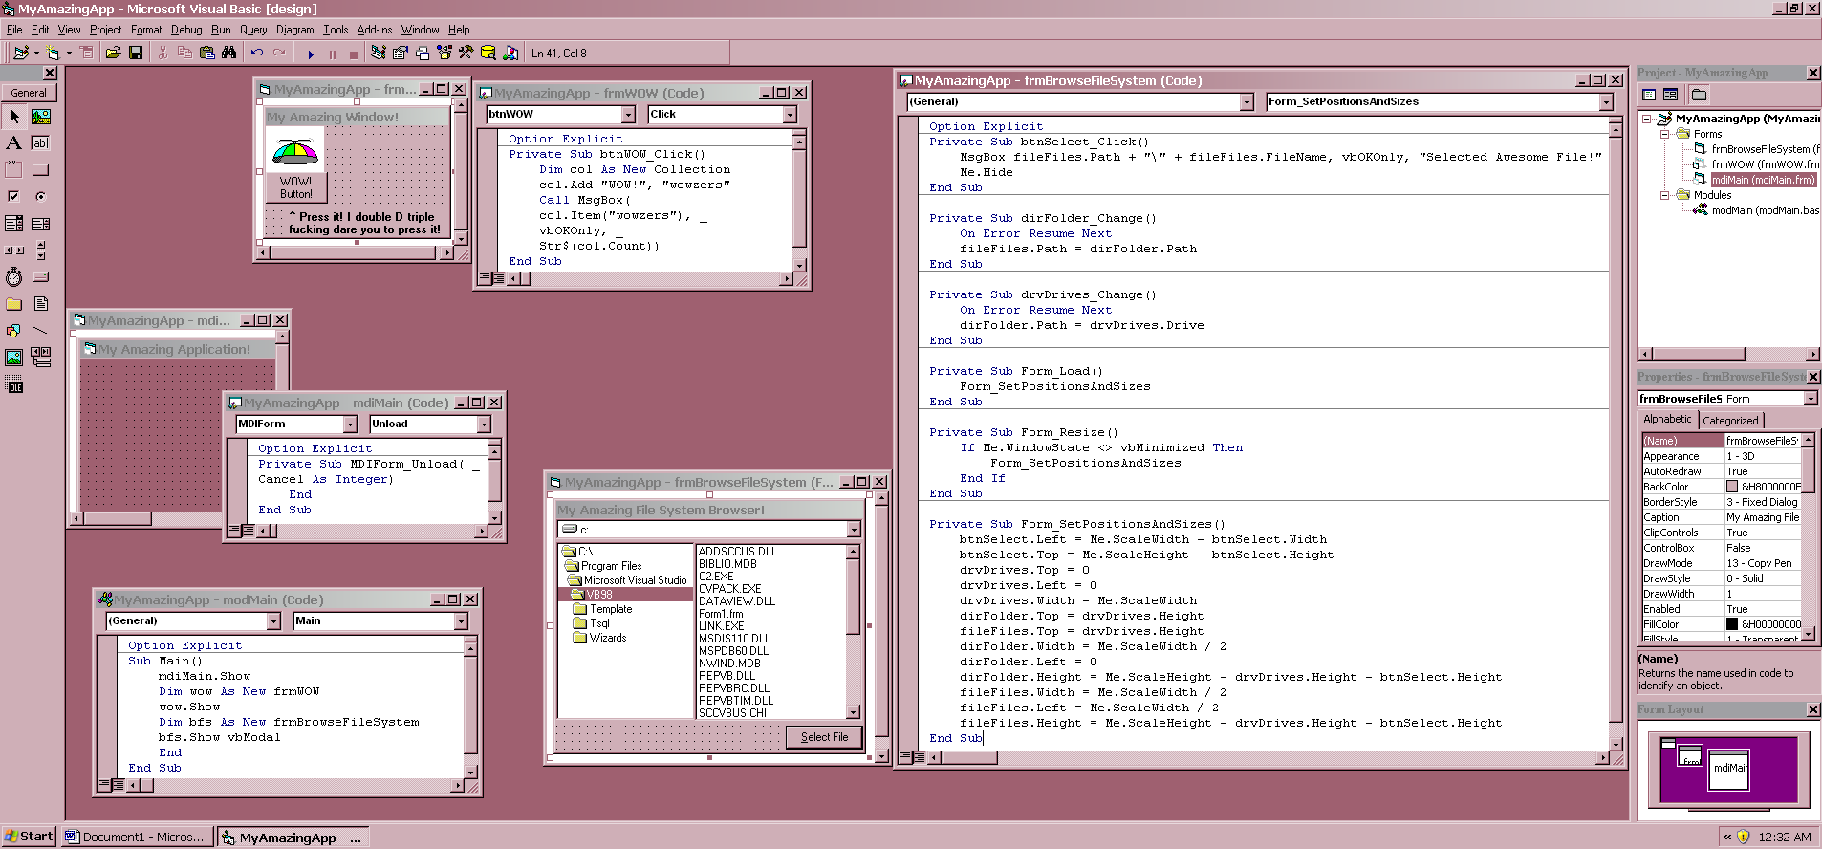Switch to the Categorized properties tab
This screenshot has width=1822, height=849.
click(1729, 420)
